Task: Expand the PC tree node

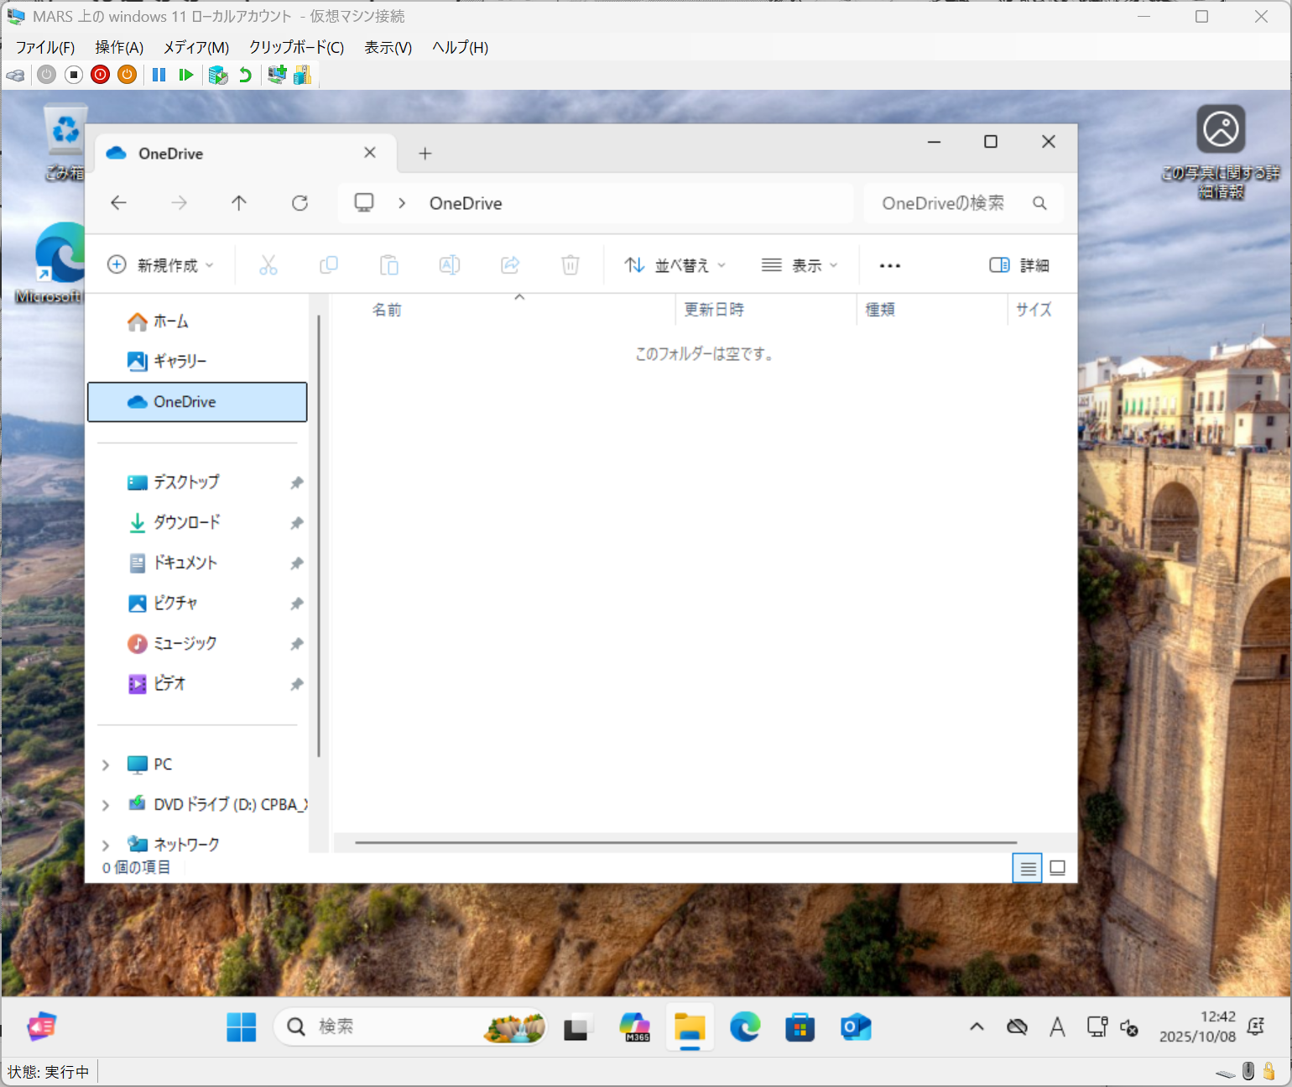Action: click(106, 765)
